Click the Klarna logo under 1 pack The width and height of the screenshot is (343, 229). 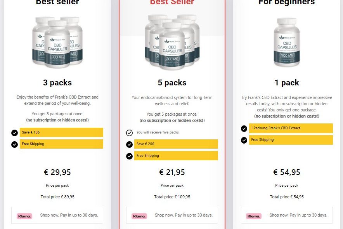[x=254, y=216]
